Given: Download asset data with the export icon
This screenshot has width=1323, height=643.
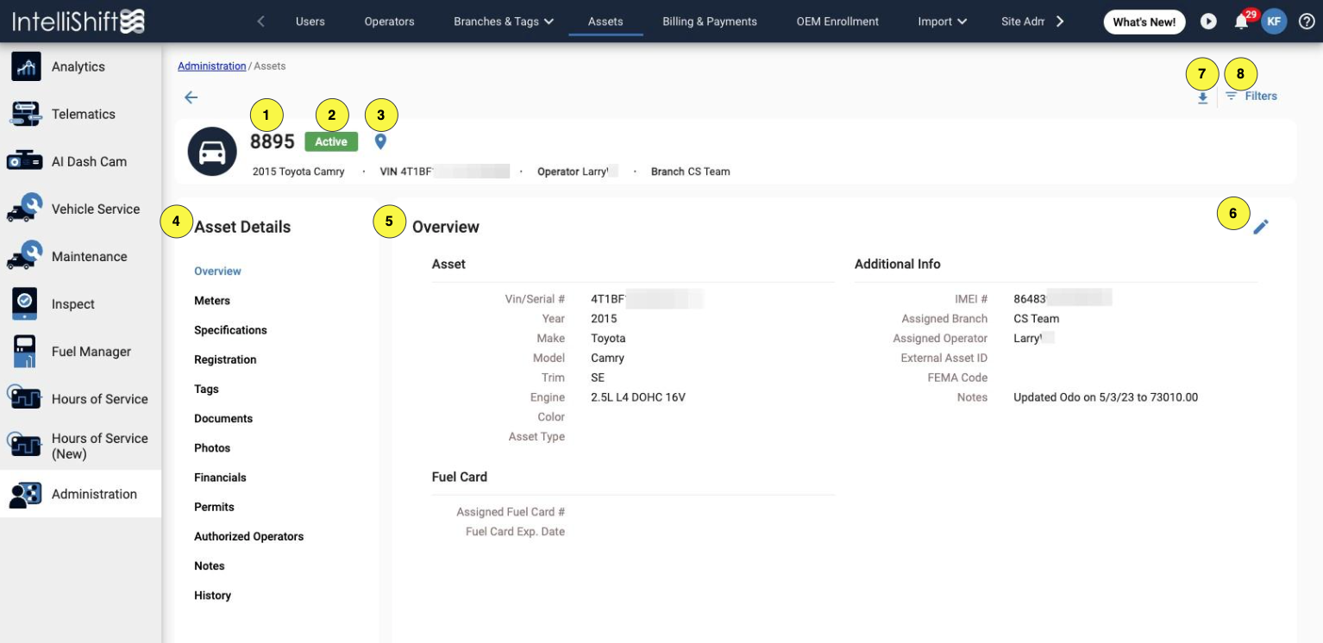Looking at the screenshot, I should click(x=1202, y=96).
